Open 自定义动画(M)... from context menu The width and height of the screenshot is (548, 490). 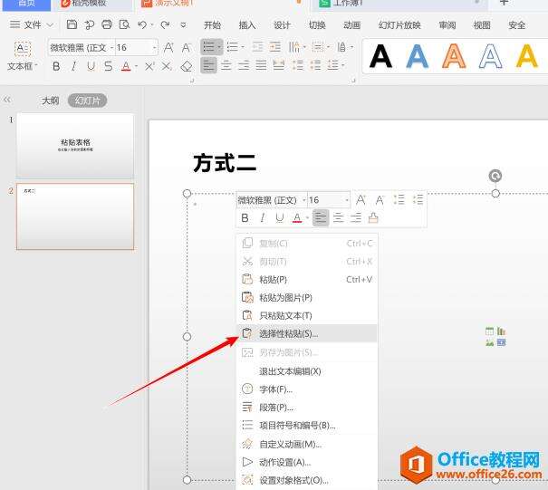[x=307, y=444]
